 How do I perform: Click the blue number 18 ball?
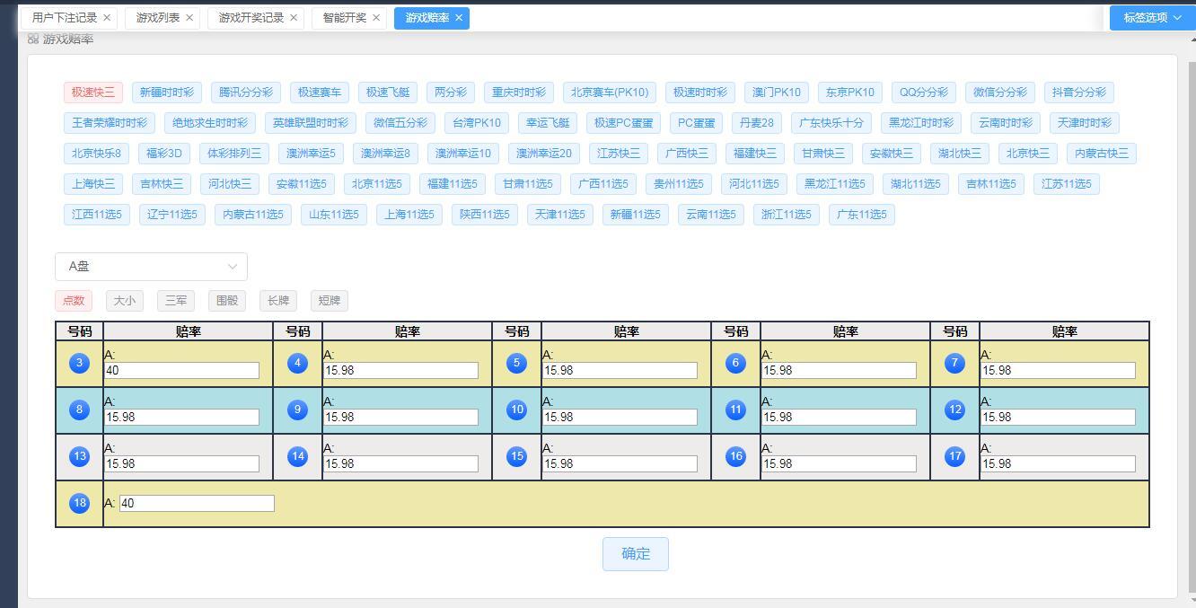tap(79, 504)
